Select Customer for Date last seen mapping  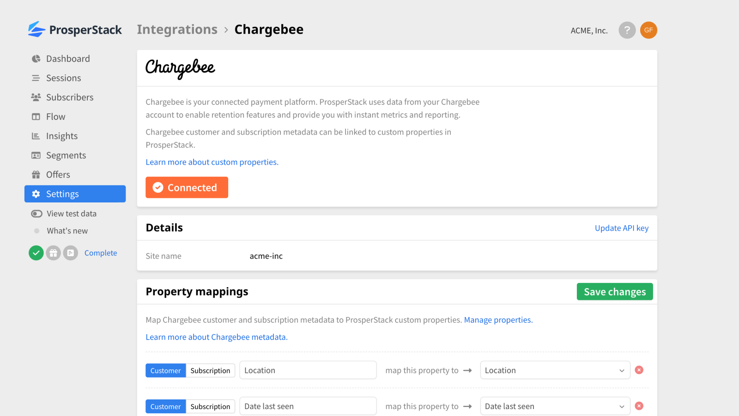click(165, 407)
